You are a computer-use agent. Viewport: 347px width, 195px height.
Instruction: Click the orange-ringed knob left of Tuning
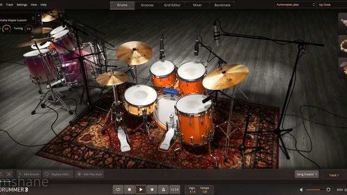click(x=7, y=29)
